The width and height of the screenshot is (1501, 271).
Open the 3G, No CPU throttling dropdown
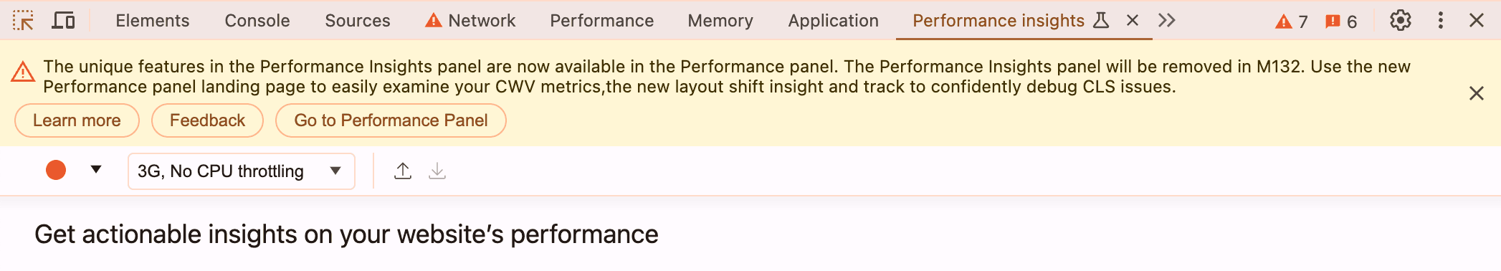pos(242,171)
